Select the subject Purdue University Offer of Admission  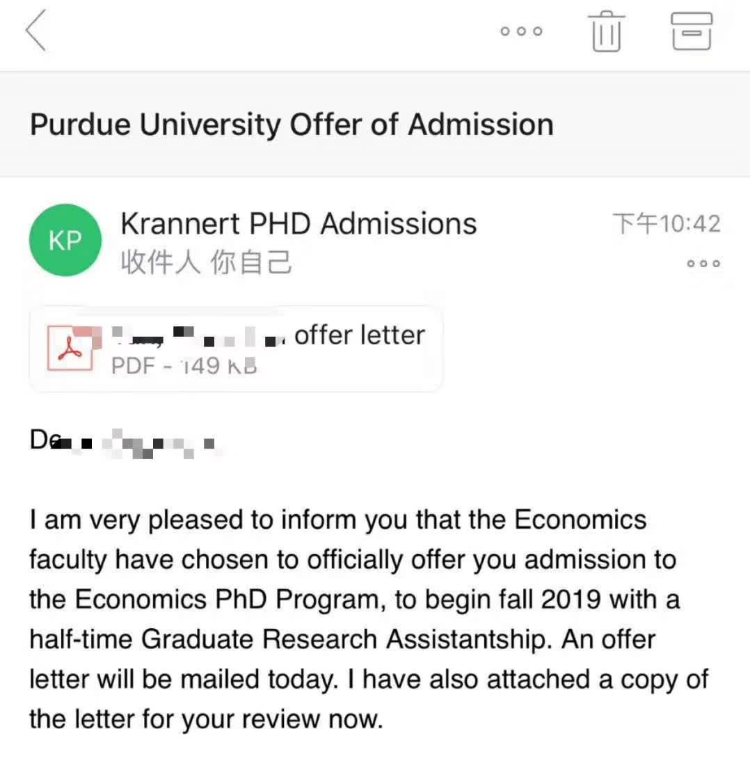(x=292, y=125)
